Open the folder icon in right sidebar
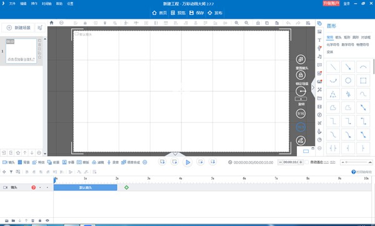Viewport: 375px width, 226px height. point(319,98)
